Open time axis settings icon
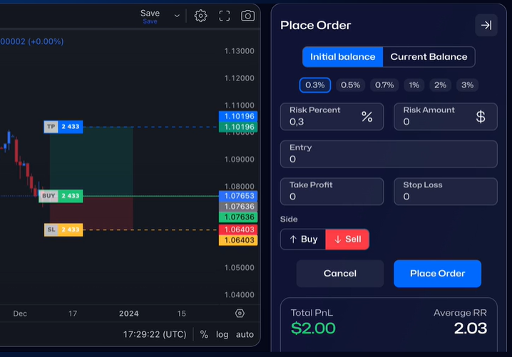The height and width of the screenshot is (357, 512). pyautogui.click(x=240, y=314)
